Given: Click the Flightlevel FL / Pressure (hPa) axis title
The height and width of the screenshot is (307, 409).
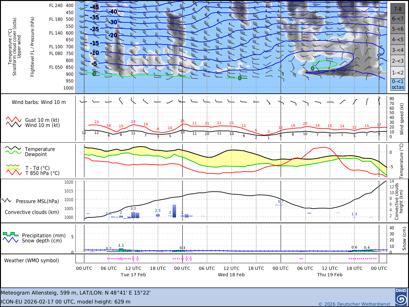Looking at the screenshot, I should tap(32, 47).
